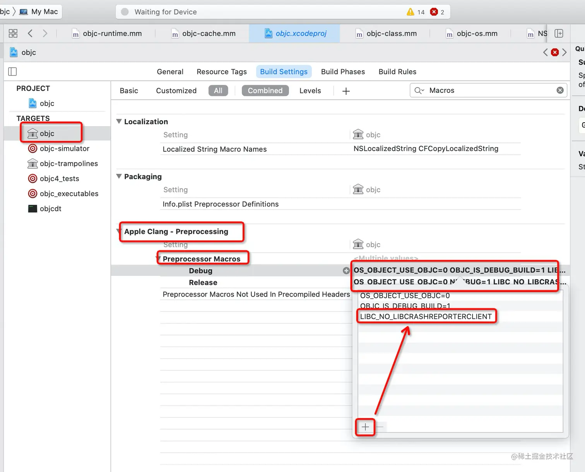Switch to Combined view

click(265, 91)
